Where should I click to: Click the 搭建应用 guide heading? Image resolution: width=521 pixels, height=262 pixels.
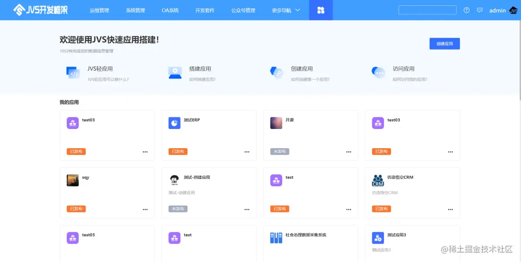click(200, 69)
